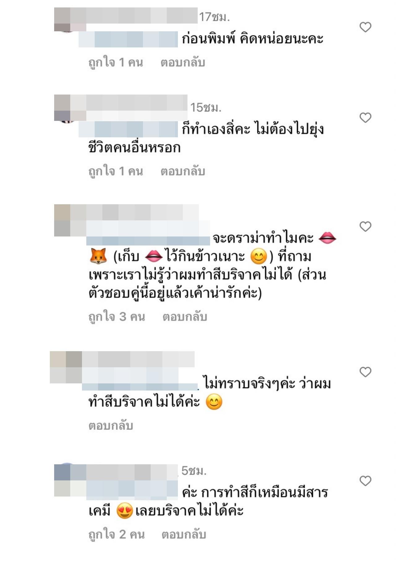396x561 pixels.
Task: Reply to "ทำสีบริจาคไม่ได้ค่ะ" comment with ตอบกลับ
Action: click(x=111, y=426)
